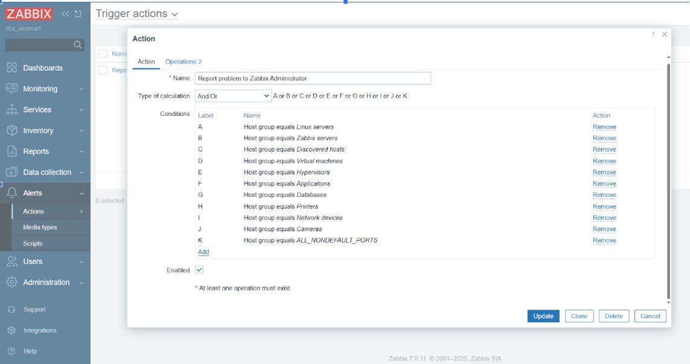690x364 pixels.
Task: Click the Inventory cube icon
Action: 11,130
